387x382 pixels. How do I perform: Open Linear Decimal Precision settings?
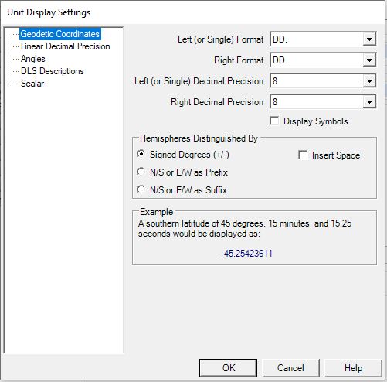[x=66, y=46]
